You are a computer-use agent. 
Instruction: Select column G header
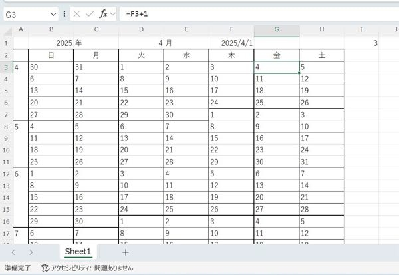(276, 29)
